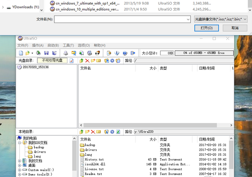252x177 pixels.
Task: Click Rename icon in local directory toolbar
Action: [99, 132]
